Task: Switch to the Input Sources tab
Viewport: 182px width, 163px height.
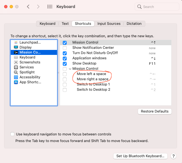Action: click(109, 24)
